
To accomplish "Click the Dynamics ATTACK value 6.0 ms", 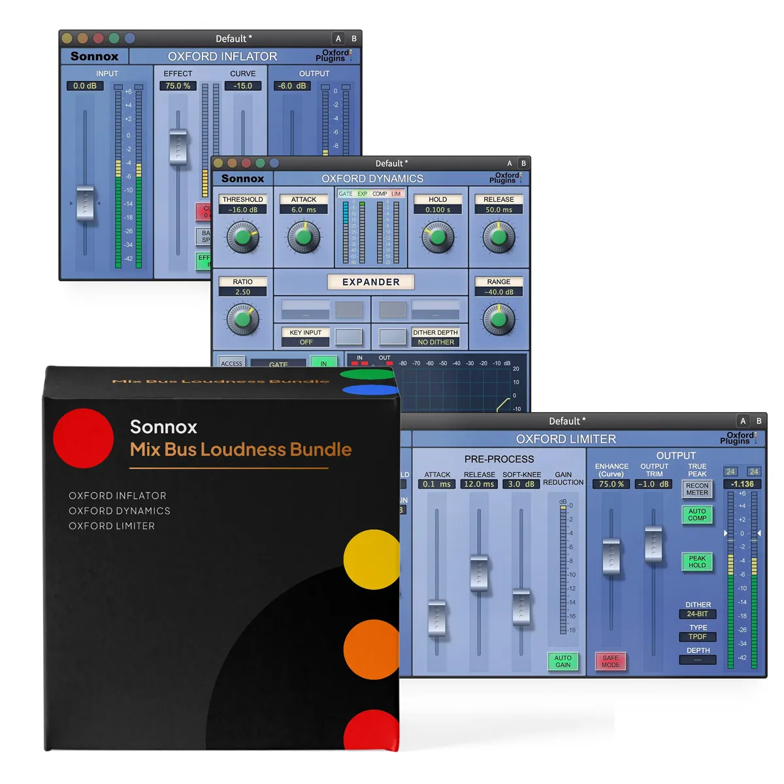I will pyautogui.click(x=304, y=210).
